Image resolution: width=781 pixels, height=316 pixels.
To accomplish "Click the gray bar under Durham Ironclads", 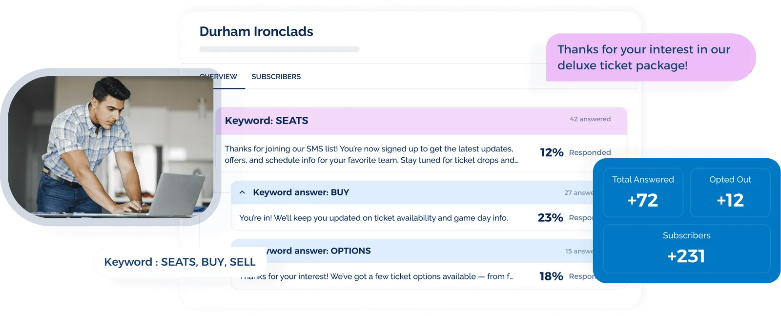I will point(279,49).
